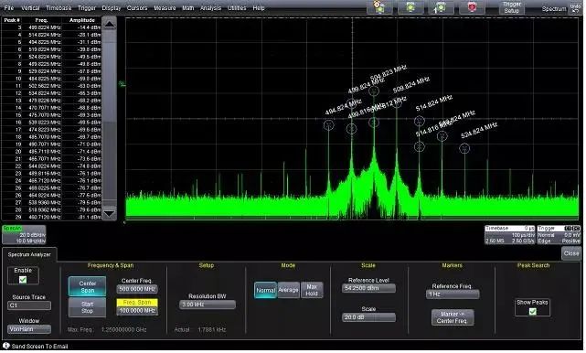Click the Normal trigger mode icon
The height and width of the screenshot is (353, 586).
[x=410, y=7]
